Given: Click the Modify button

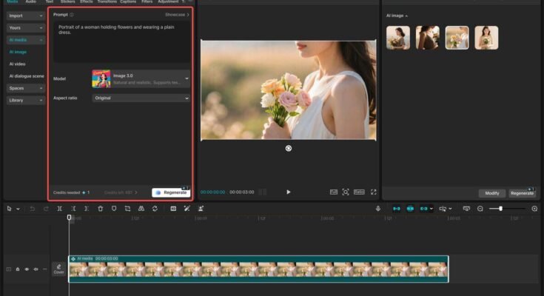Looking at the screenshot, I should pos(492,193).
